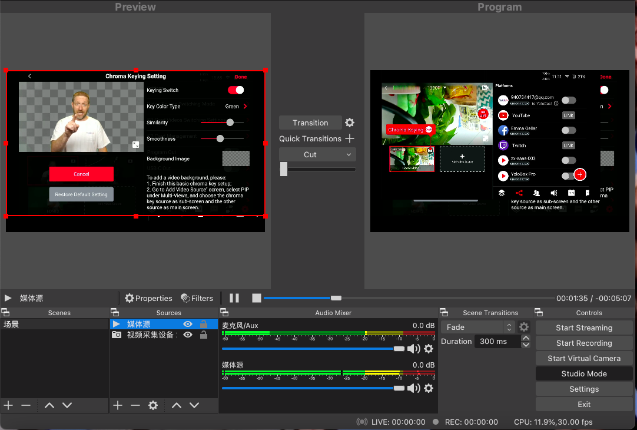Click the Program output preview
The height and width of the screenshot is (430, 637).
(500, 151)
